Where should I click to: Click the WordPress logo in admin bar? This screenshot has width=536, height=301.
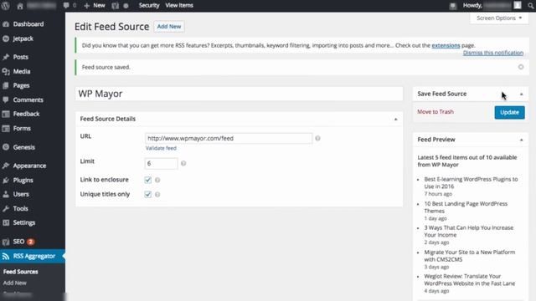point(6,6)
